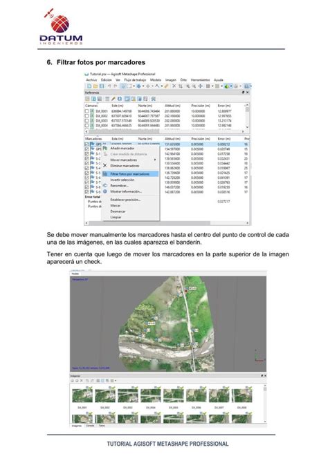Select the Rectangle selection tool

129,86
